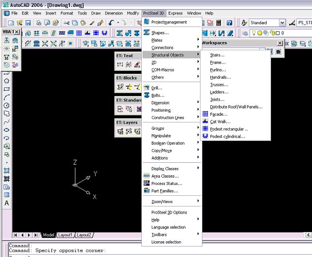Toggle layer freeze sun icon
This screenshot has width=312, height=257.
tap(260, 33)
